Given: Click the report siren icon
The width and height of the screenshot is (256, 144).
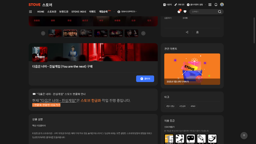Looking at the screenshot, I should (x=197, y=32).
